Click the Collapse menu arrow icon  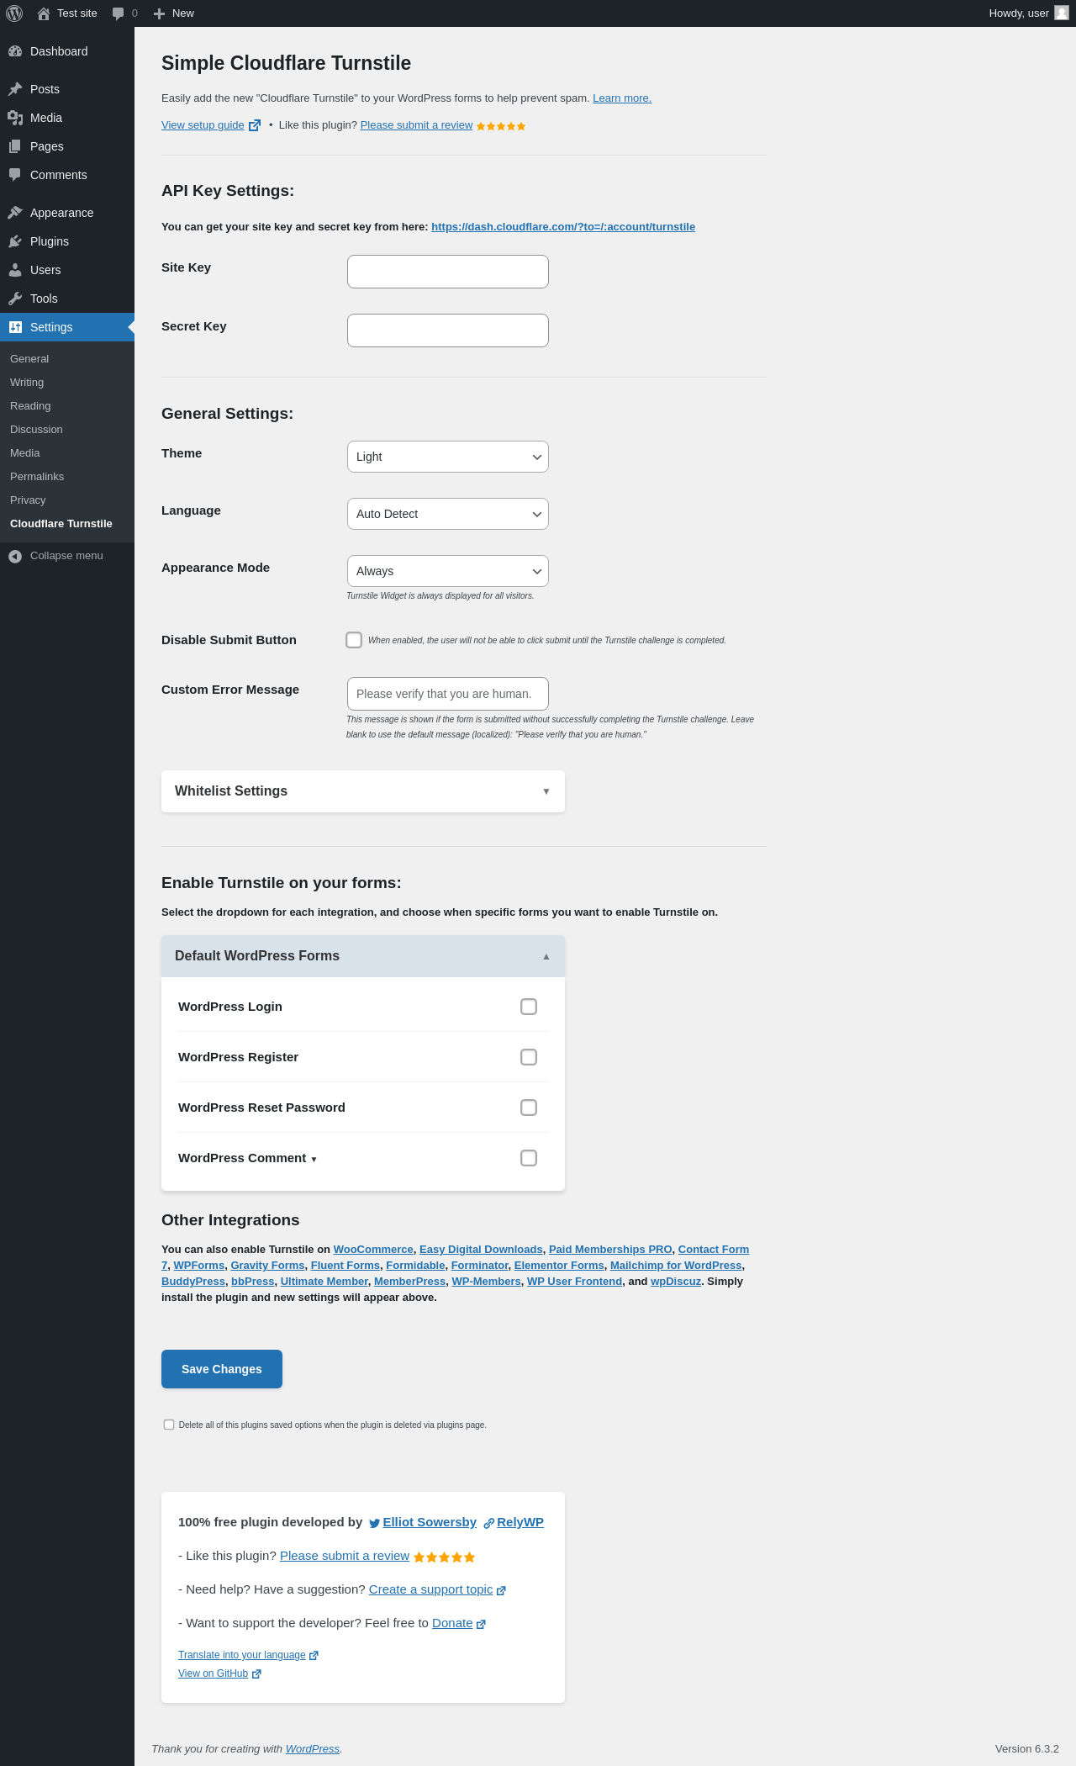15,556
